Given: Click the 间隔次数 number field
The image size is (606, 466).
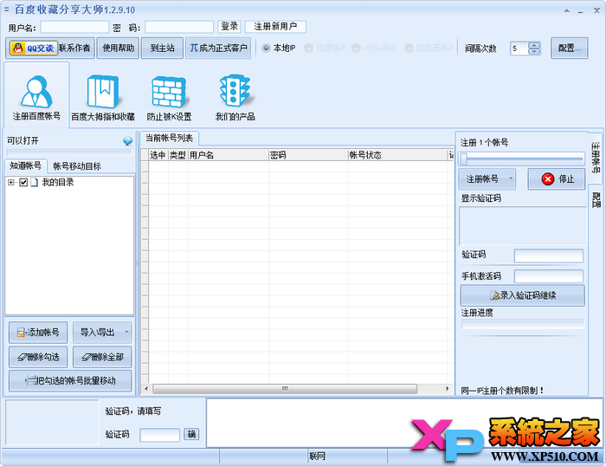Looking at the screenshot, I should tap(519, 49).
